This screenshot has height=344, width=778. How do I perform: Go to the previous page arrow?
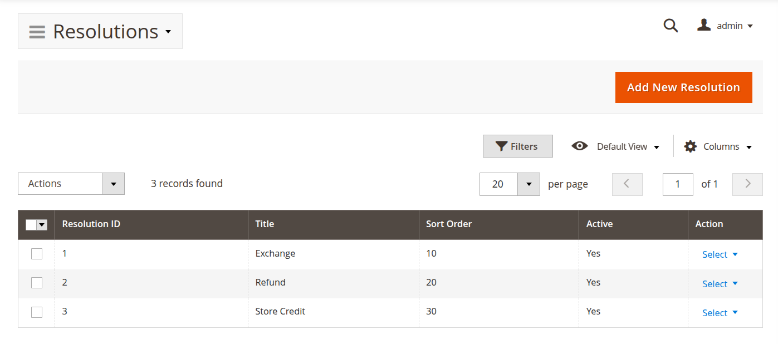point(627,184)
